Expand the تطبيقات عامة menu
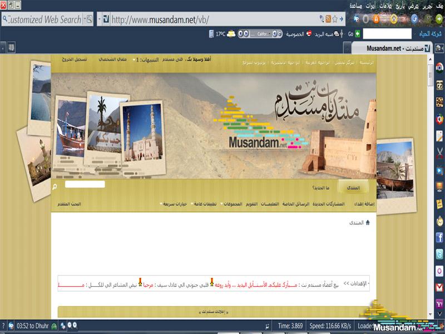 pyautogui.click(x=192, y=204)
